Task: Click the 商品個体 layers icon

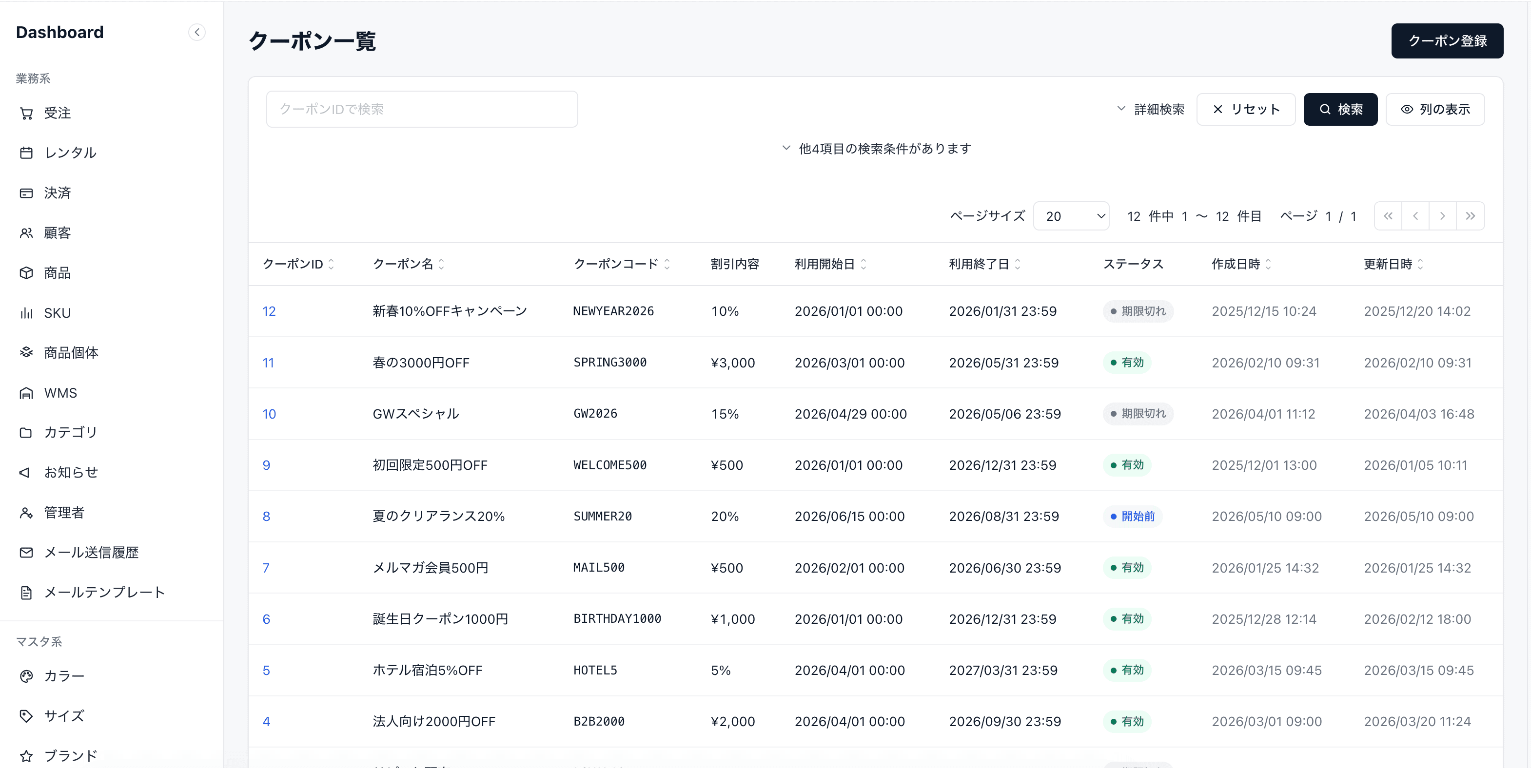Action: point(26,352)
